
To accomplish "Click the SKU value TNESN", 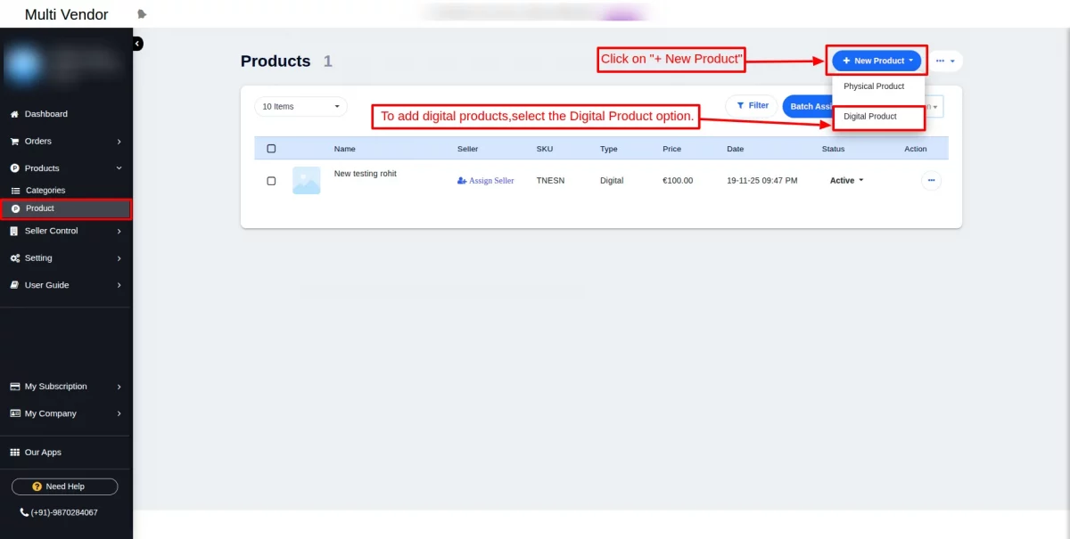I will [550, 181].
